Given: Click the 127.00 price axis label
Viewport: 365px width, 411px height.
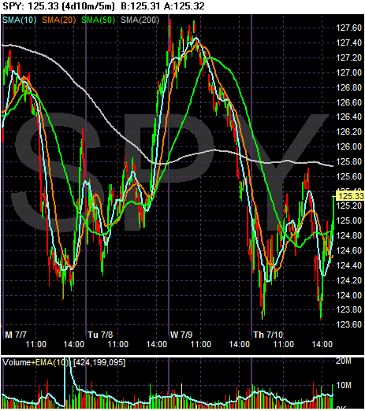Looking at the screenshot, I should [x=349, y=72].
